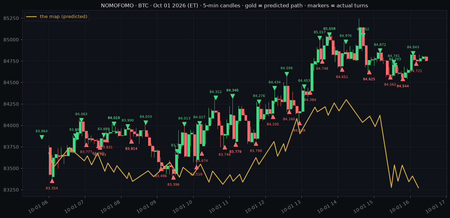This screenshot has height=218, width=450.
Task: Click the 84250 y-axis label
Action: click(x=12, y=104)
